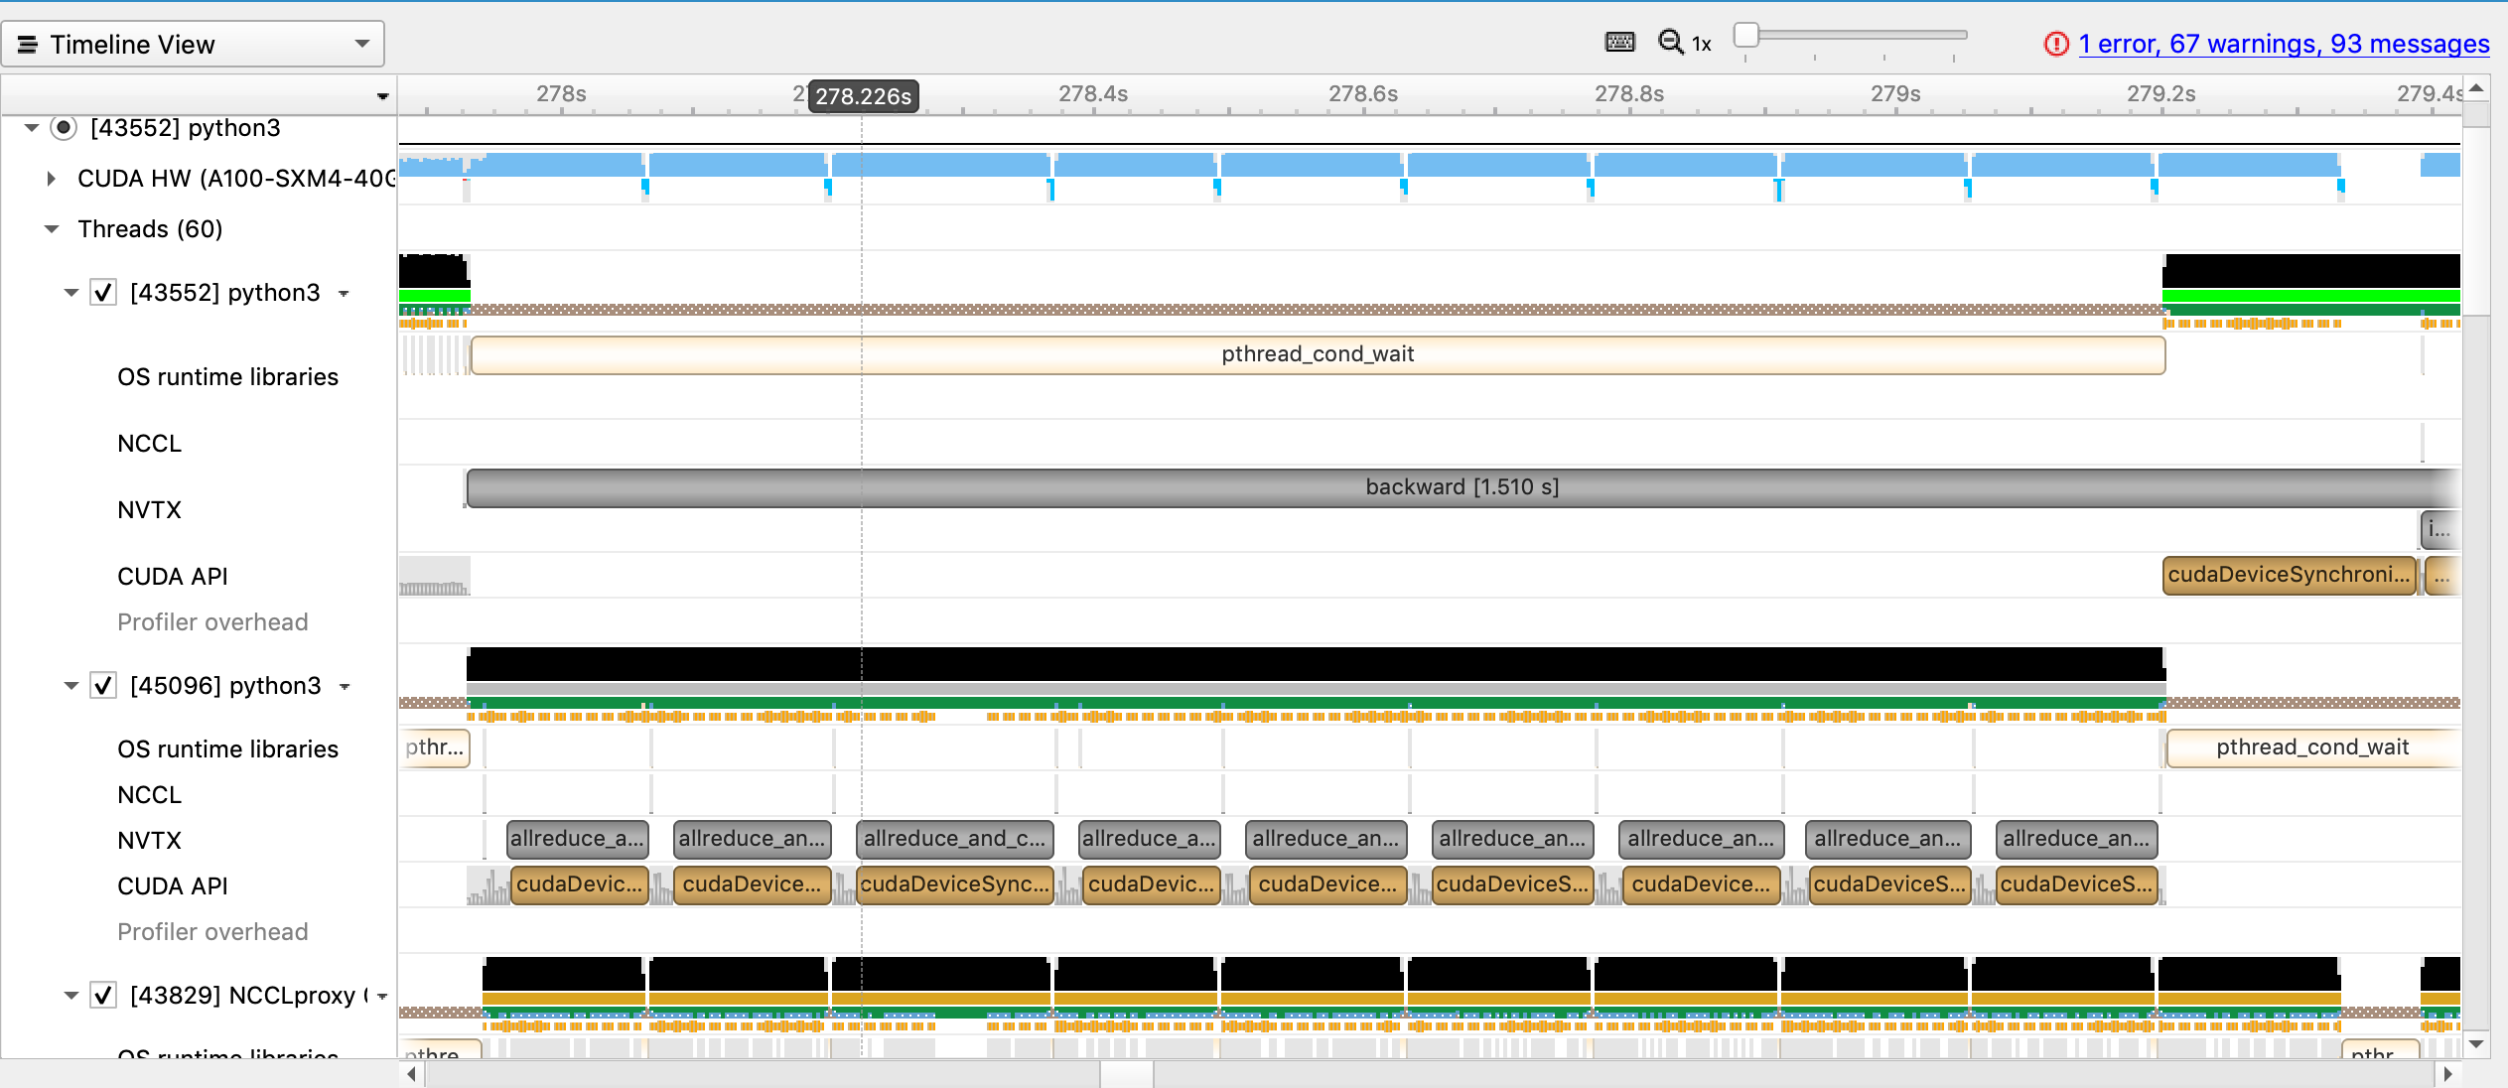The image size is (2508, 1088).
Task: Expand the CUDA HW (A100-SXM4) row
Action: point(50,178)
